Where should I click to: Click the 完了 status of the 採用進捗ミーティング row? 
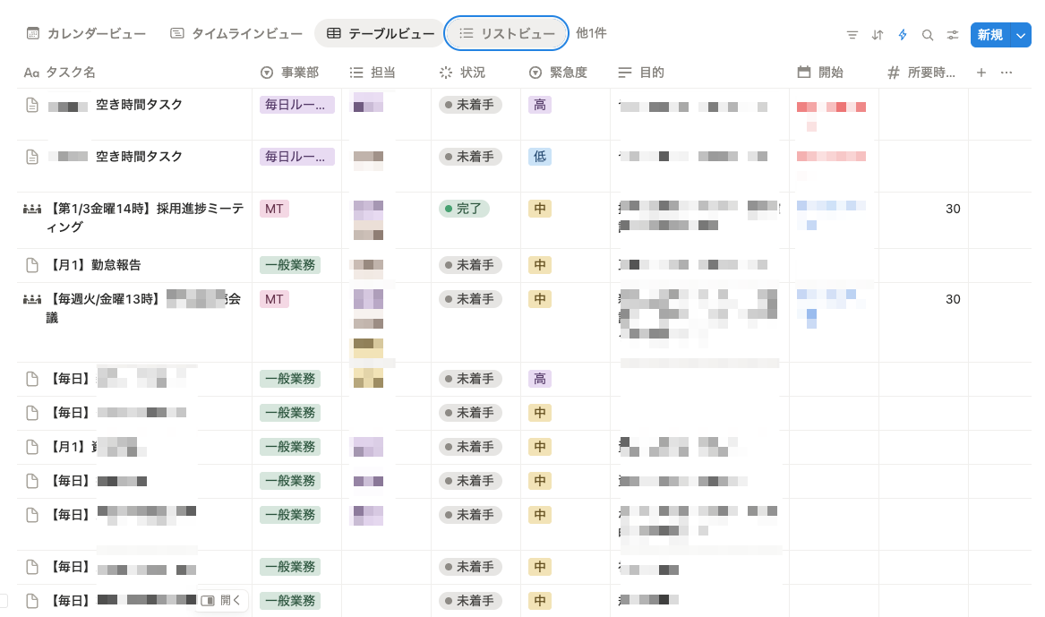tap(464, 210)
